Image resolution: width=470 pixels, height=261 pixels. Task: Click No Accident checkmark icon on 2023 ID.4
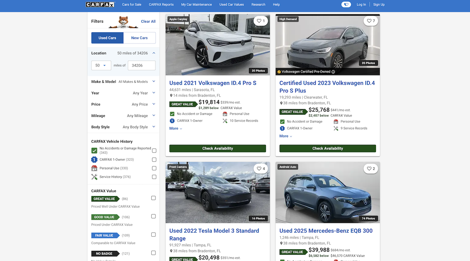(x=282, y=122)
